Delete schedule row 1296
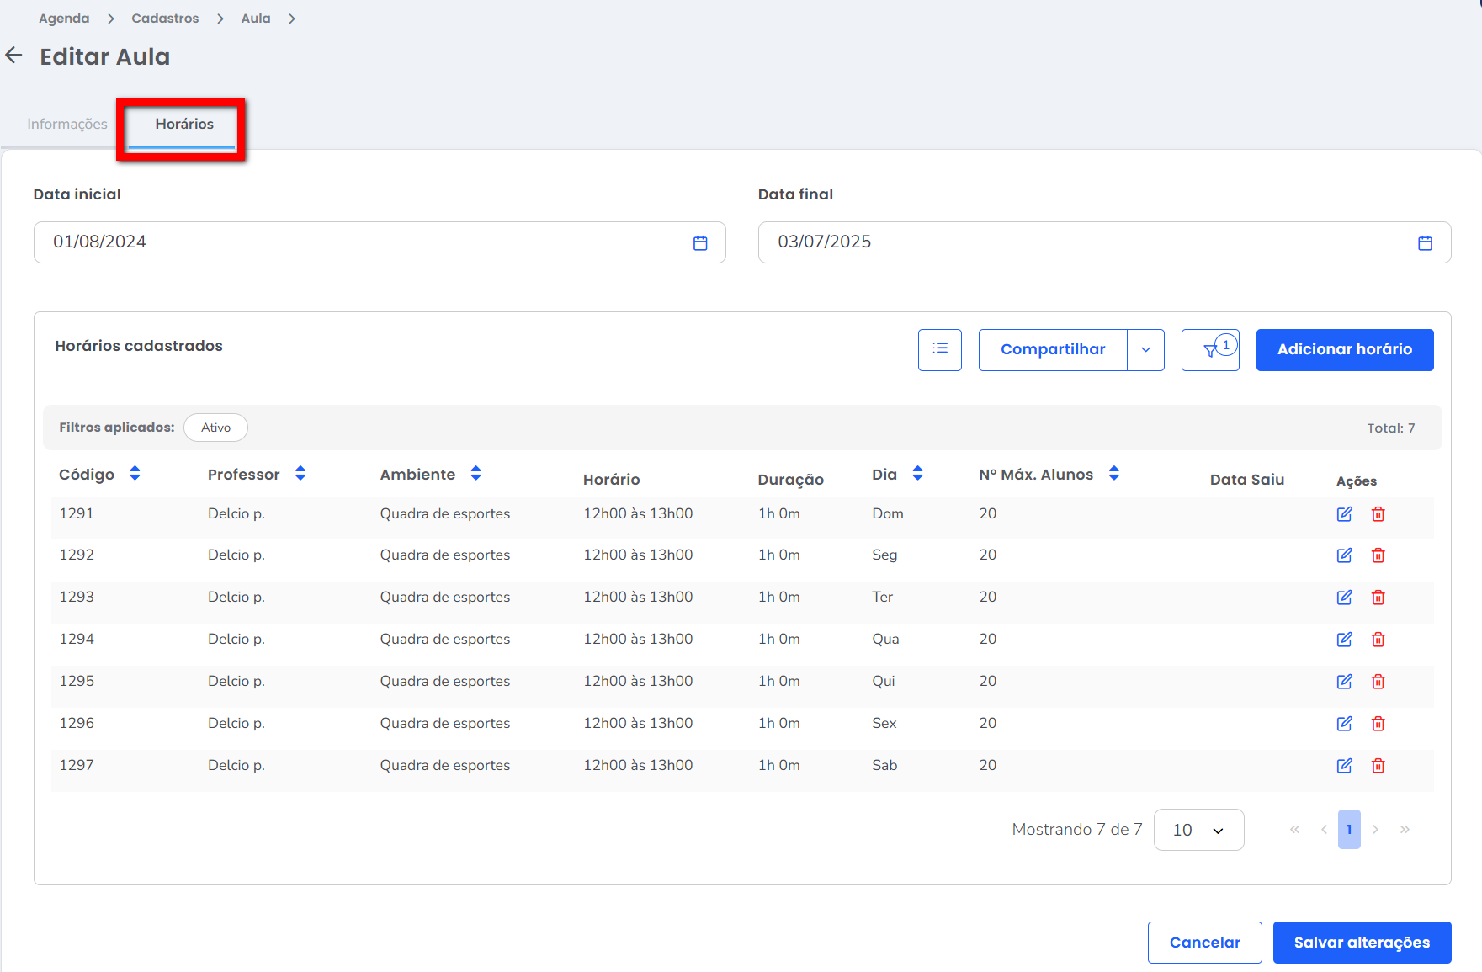 [x=1378, y=724]
